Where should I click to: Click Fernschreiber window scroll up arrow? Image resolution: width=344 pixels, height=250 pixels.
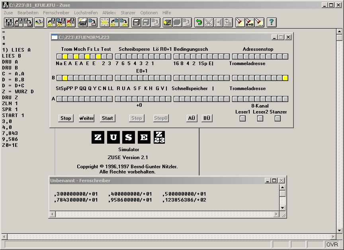(x=283, y=187)
